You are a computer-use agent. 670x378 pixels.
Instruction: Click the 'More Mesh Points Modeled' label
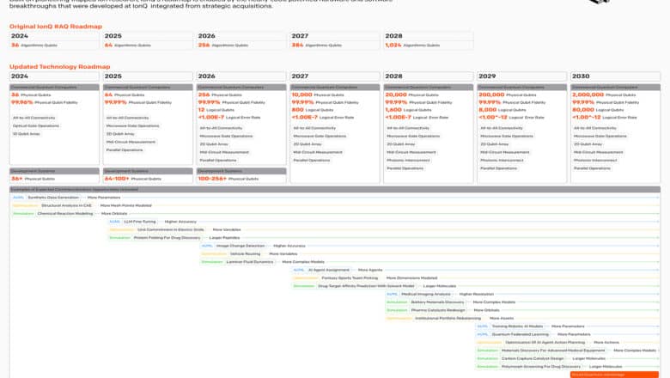(x=126, y=206)
